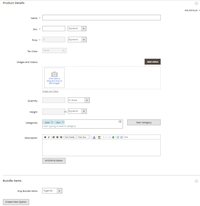Collapse the Bundle Items section
This screenshot has width=200, height=206.
tap(196, 181)
